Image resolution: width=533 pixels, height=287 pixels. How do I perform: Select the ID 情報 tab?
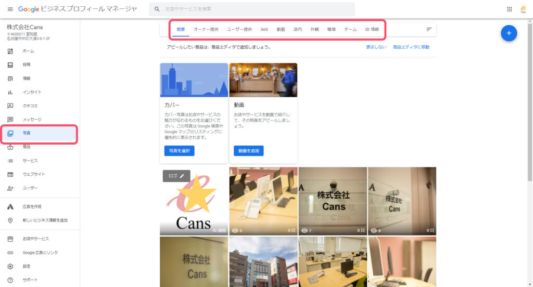[372, 30]
